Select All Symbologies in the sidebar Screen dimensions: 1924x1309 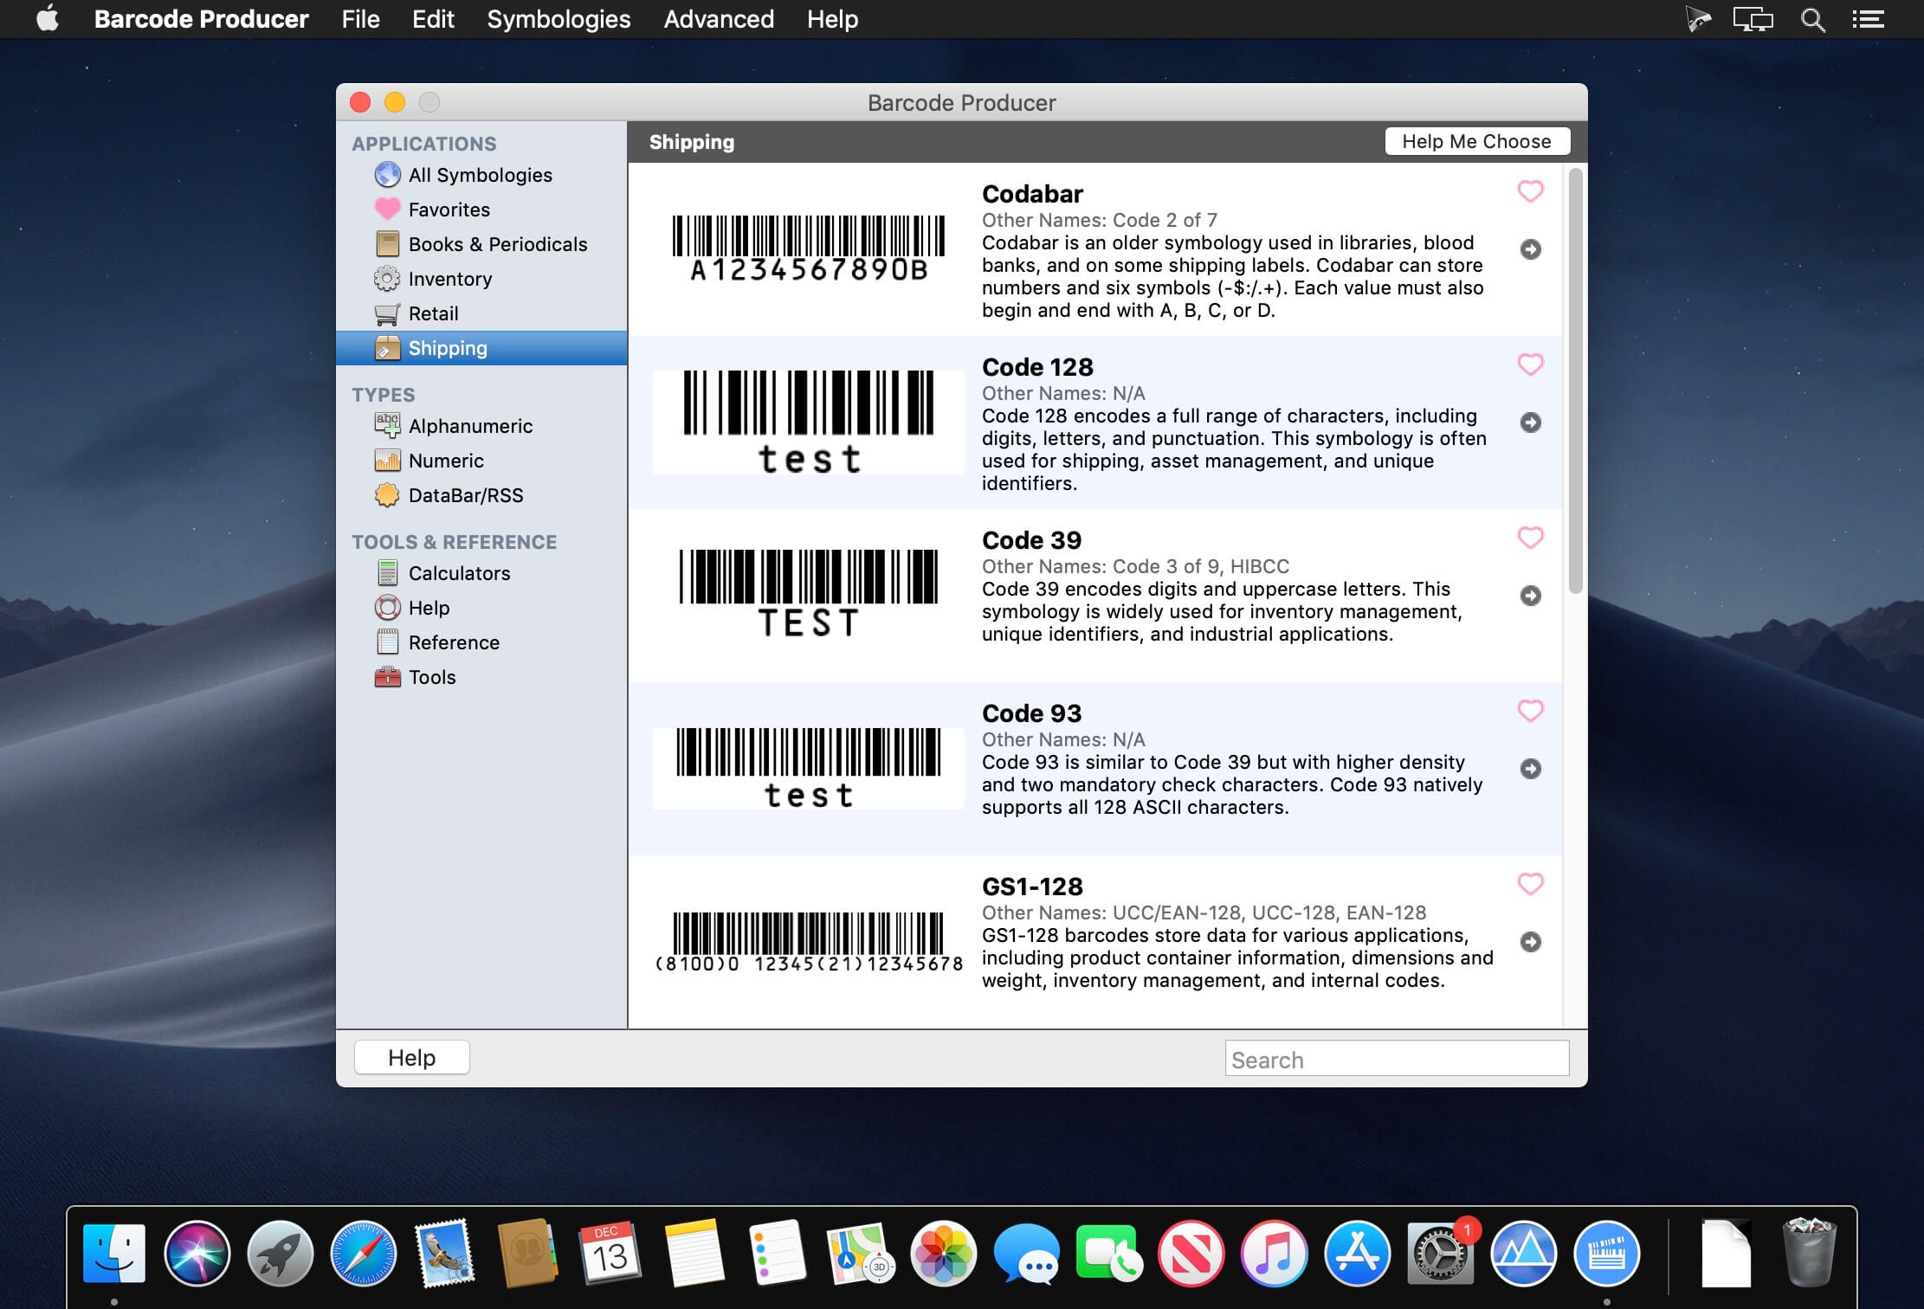pos(481,175)
